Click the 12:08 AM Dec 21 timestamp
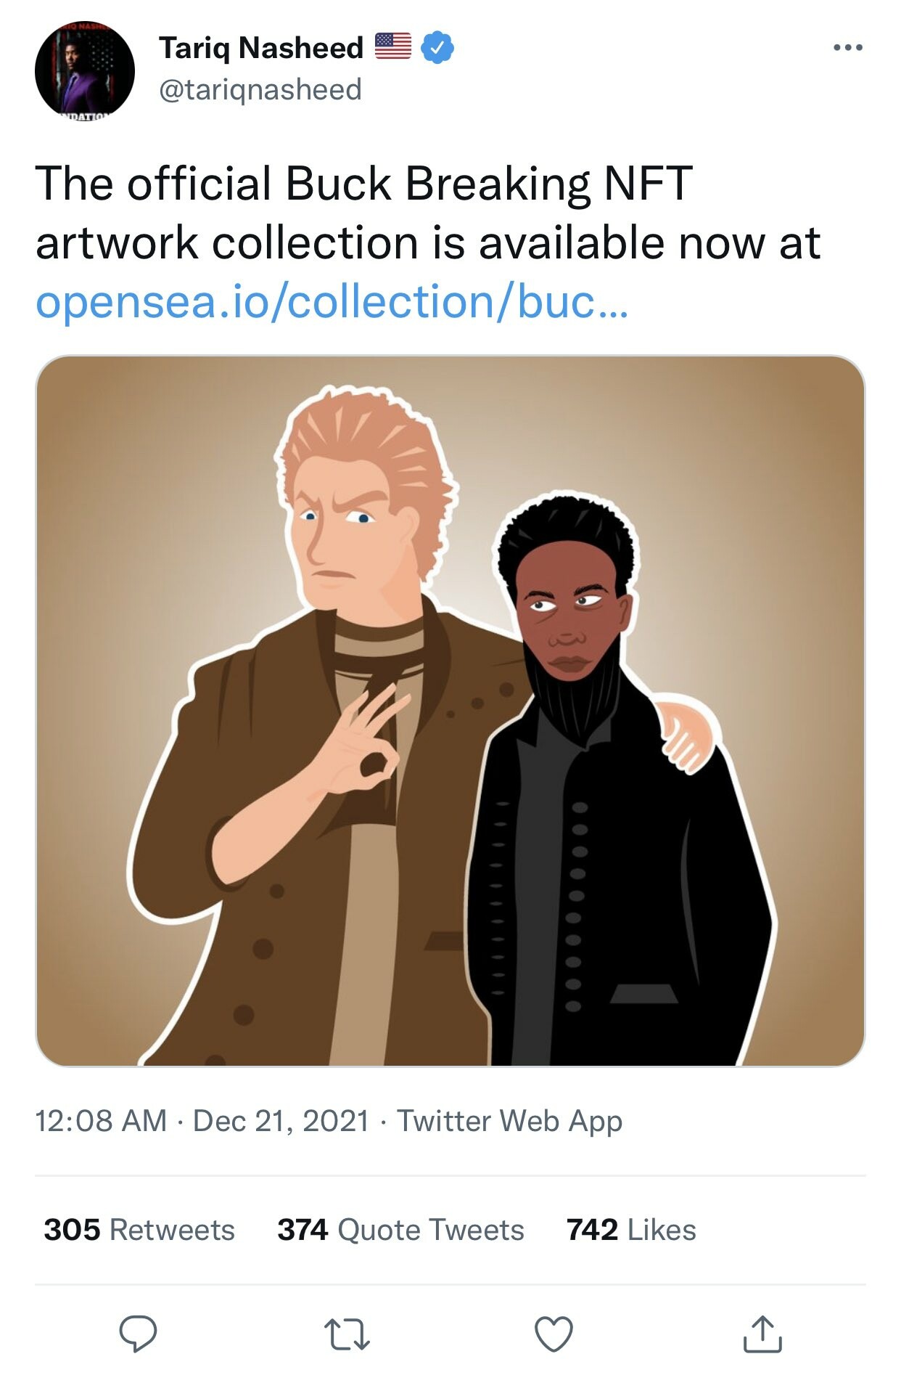901x1383 pixels. point(202,1121)
